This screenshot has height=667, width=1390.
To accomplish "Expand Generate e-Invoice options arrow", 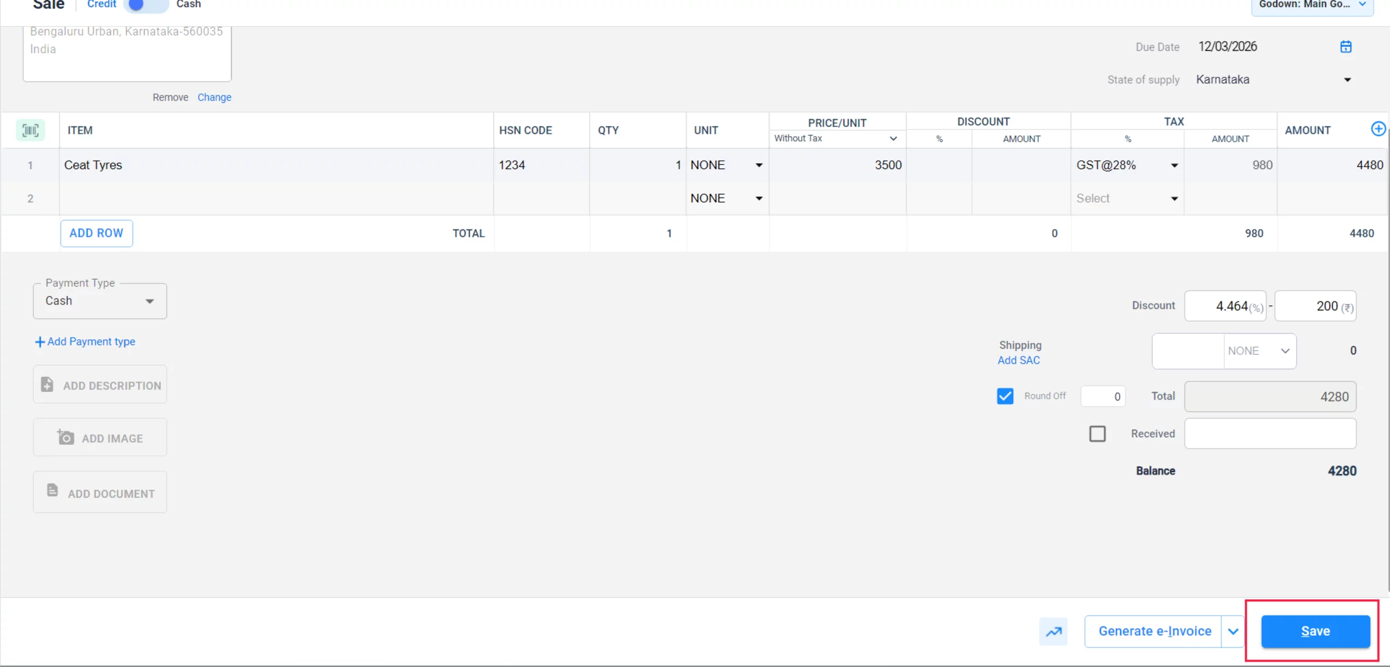I will 1233,631.
